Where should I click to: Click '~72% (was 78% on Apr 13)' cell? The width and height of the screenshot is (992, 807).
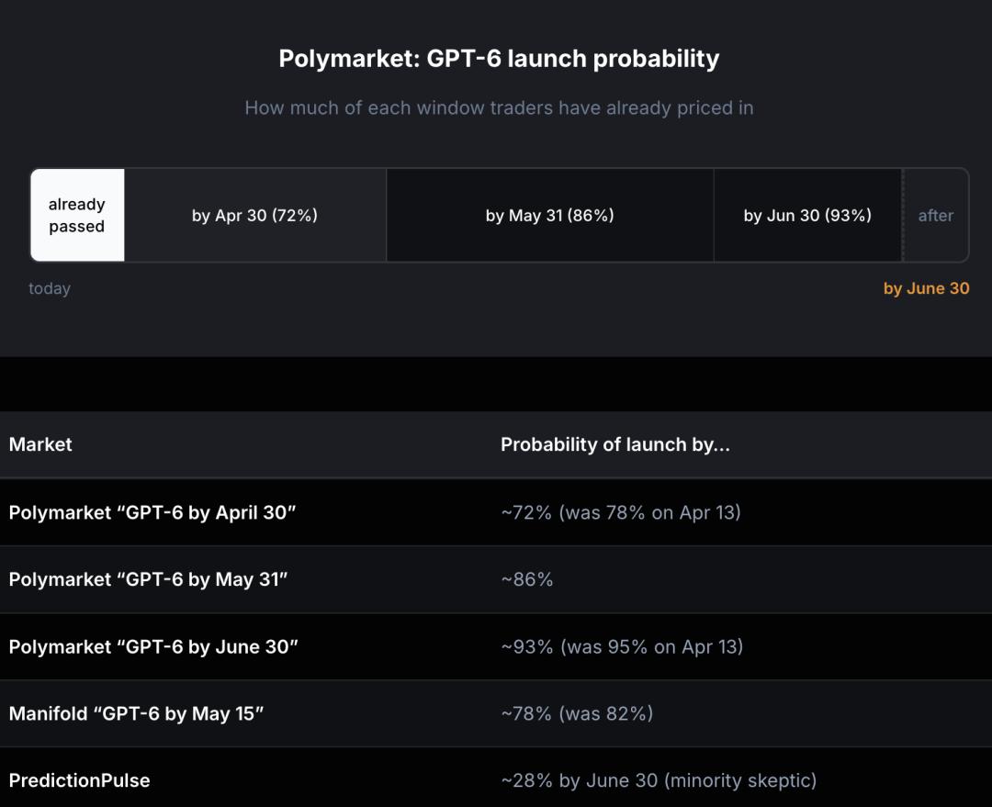point(620,512)
